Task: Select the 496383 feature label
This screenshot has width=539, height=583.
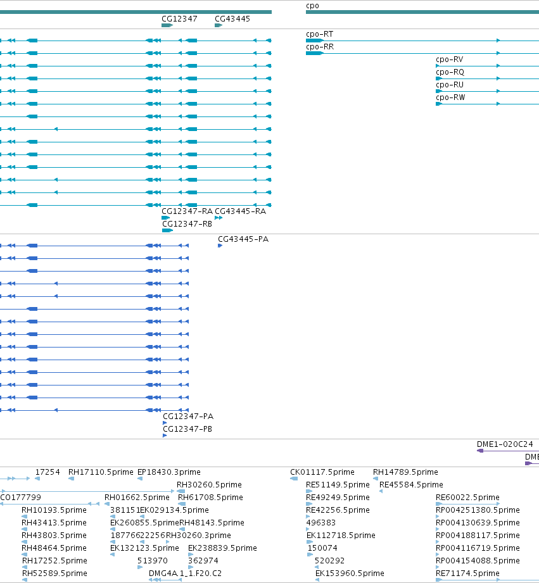Action: coord(320,522)
